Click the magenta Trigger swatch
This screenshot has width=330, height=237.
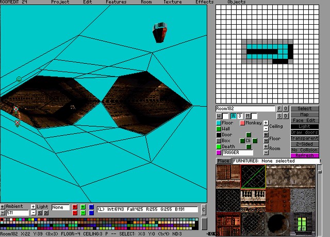[218, 153]
